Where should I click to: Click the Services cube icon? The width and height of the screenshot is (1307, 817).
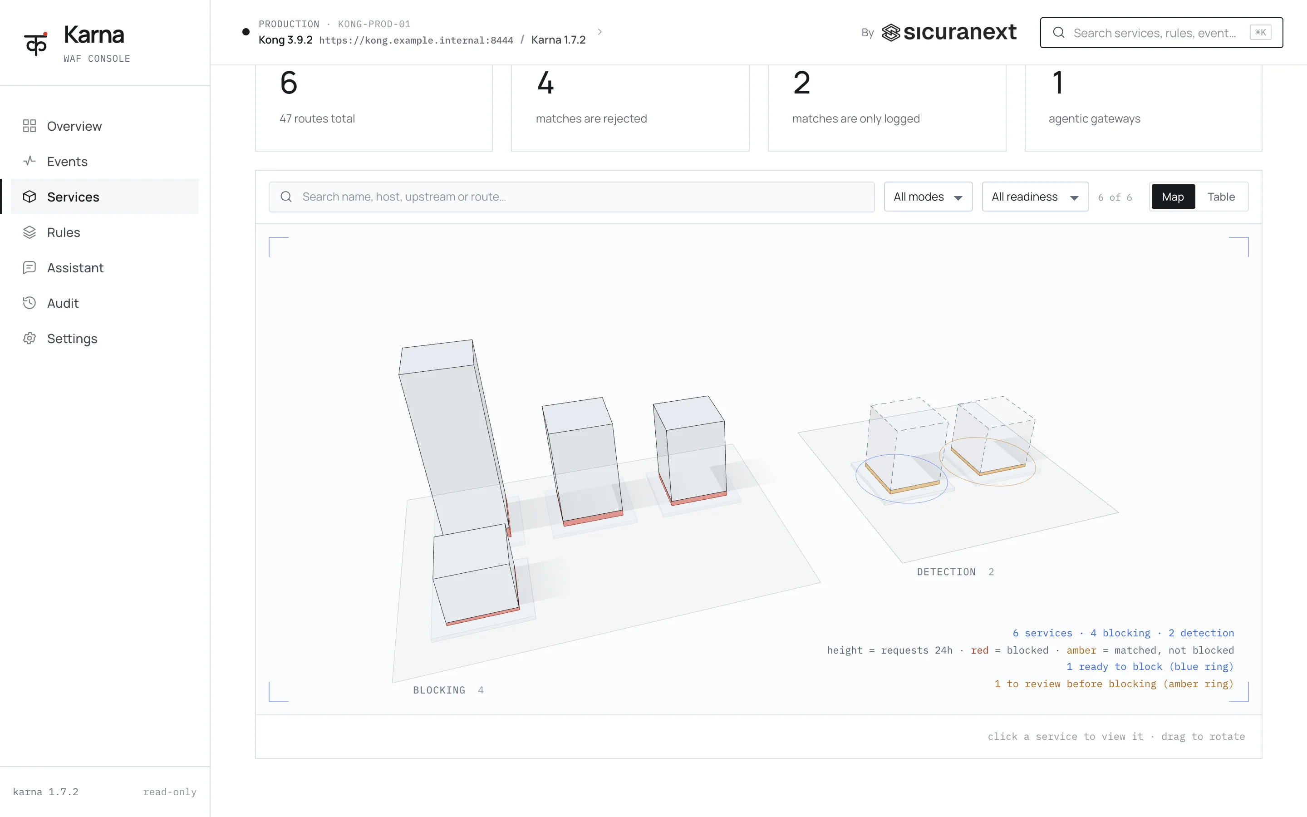(x=29, y=197)
